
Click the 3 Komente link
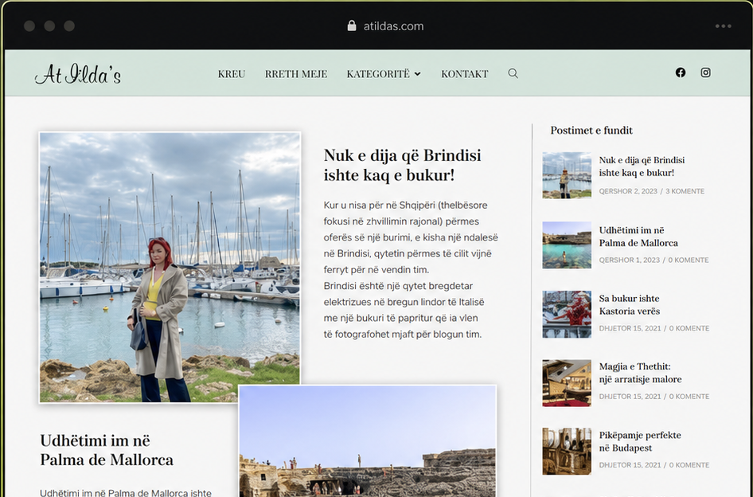(x=685, y=191)
